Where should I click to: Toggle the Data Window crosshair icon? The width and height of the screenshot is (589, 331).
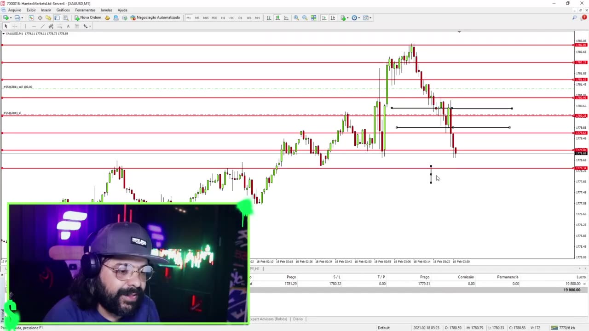pos(40,18)
